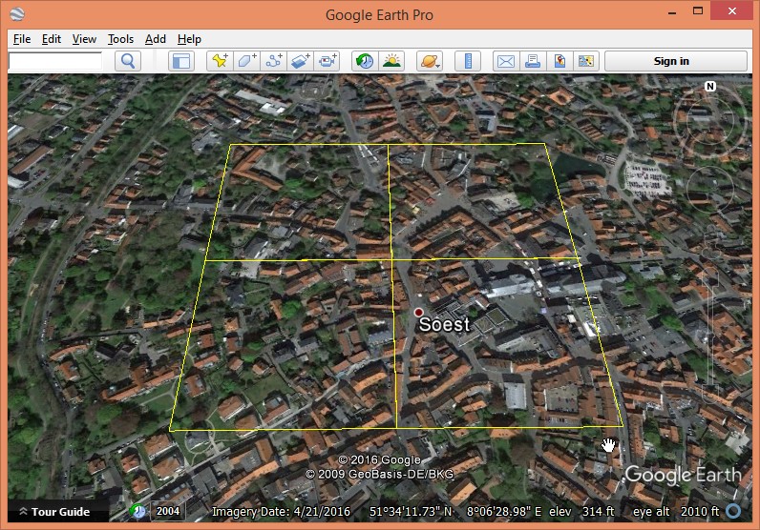Show the ruler measurement tool

click(x=468, y=61)
